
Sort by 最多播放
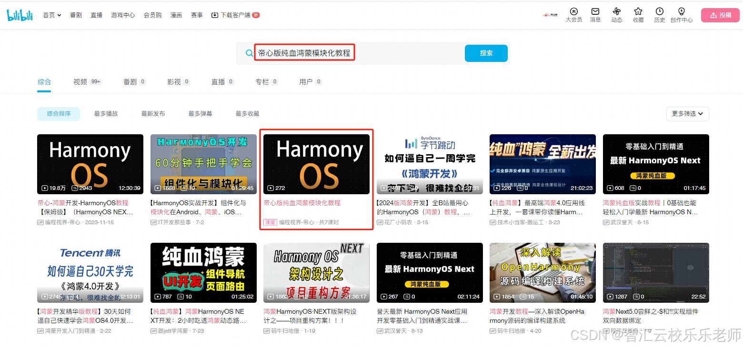pyautogui.click(x=106, y=114)
